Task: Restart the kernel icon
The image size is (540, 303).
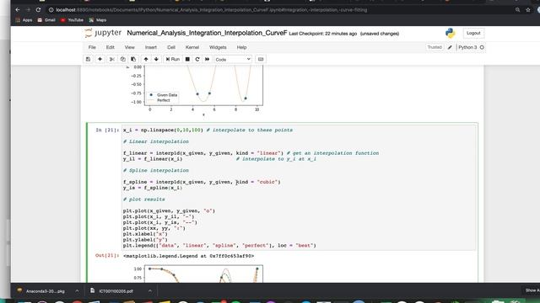Action: pos(197,59)
